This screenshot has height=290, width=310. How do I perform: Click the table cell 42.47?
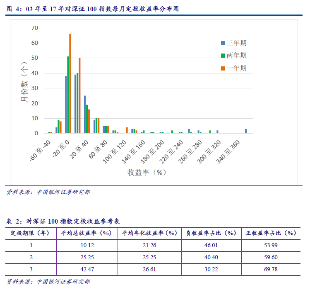[x=87, y=270]
